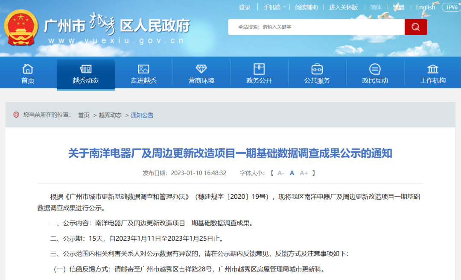Expand the 手机端 mobile dropdown
The width and height of the screenshot is (461, 280).
pos(272,7)
